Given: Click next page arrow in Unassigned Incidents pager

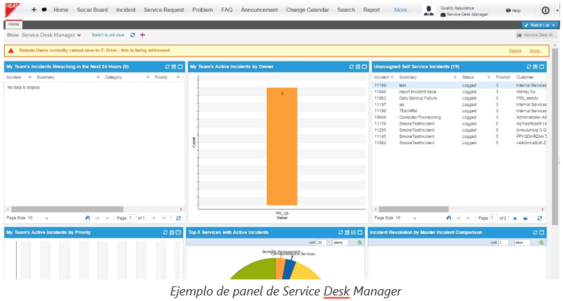Looking at the screenshot, I should coord(515,218).
